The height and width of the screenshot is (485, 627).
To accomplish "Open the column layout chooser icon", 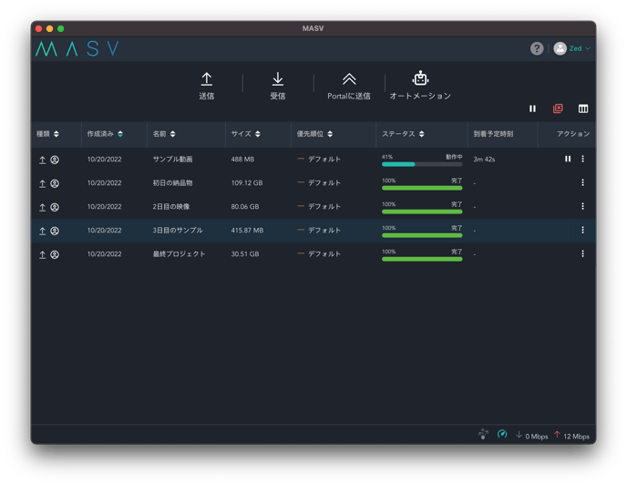I will (x=583, y=108).
